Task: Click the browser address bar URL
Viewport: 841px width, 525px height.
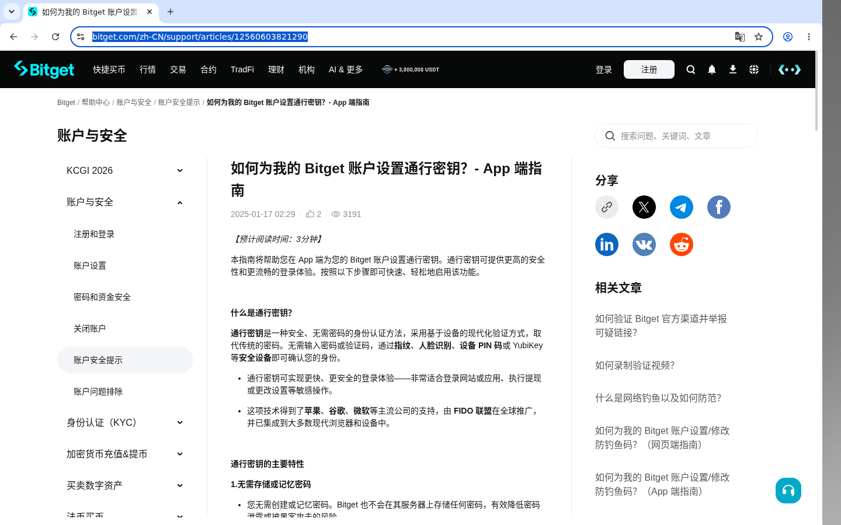Action: tap(200, 37)
